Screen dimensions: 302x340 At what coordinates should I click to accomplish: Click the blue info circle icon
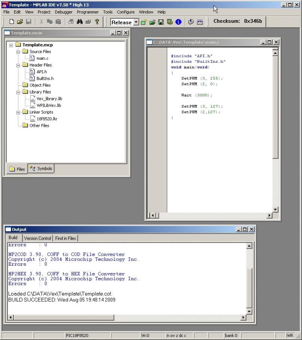178,22
